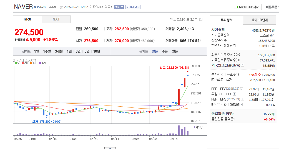Select the 1일 line chart period
This screenshot has height=149, width=294.
37,51
